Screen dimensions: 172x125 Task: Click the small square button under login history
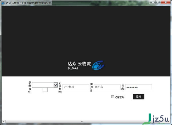click(45, 90)
